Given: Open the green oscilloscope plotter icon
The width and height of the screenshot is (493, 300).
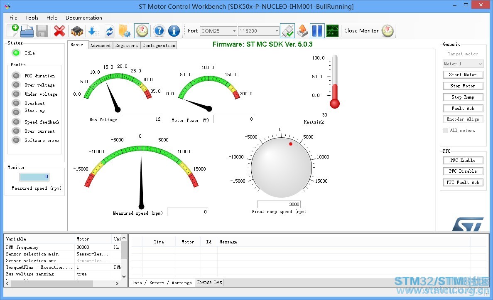Looking at the screenshot, I should coord(332,31).
